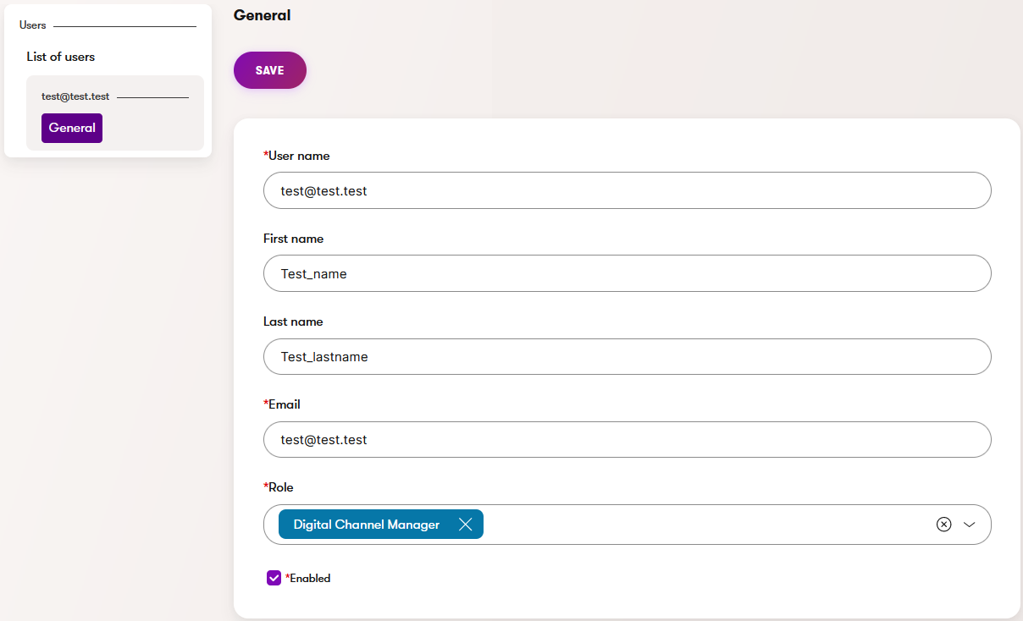Screen dimensions: 1023x621
Task: Click the Enabled label text
Action: click(x=310, y=579)
